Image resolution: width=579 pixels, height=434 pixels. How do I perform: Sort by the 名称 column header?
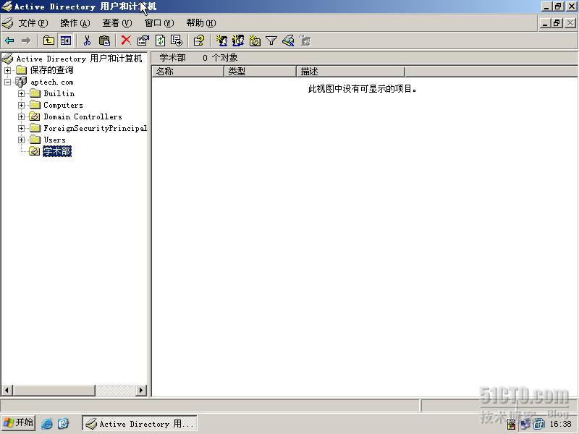[188, 72]
